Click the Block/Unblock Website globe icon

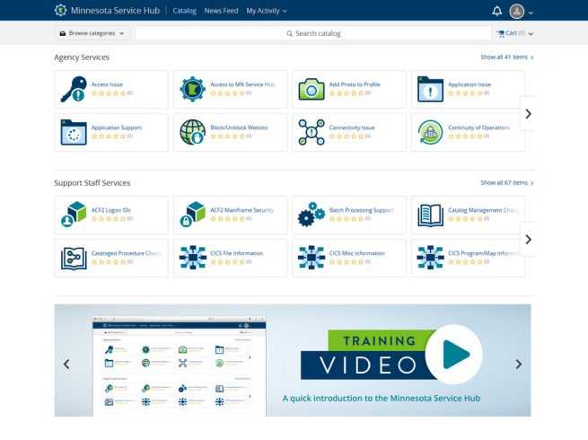click(192, 132)
